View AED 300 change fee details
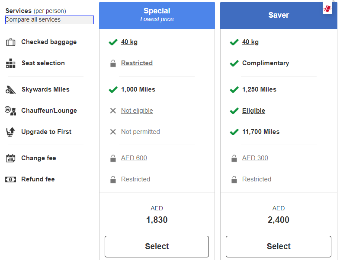This screenshot has height=260, width=340. (255, 159)
